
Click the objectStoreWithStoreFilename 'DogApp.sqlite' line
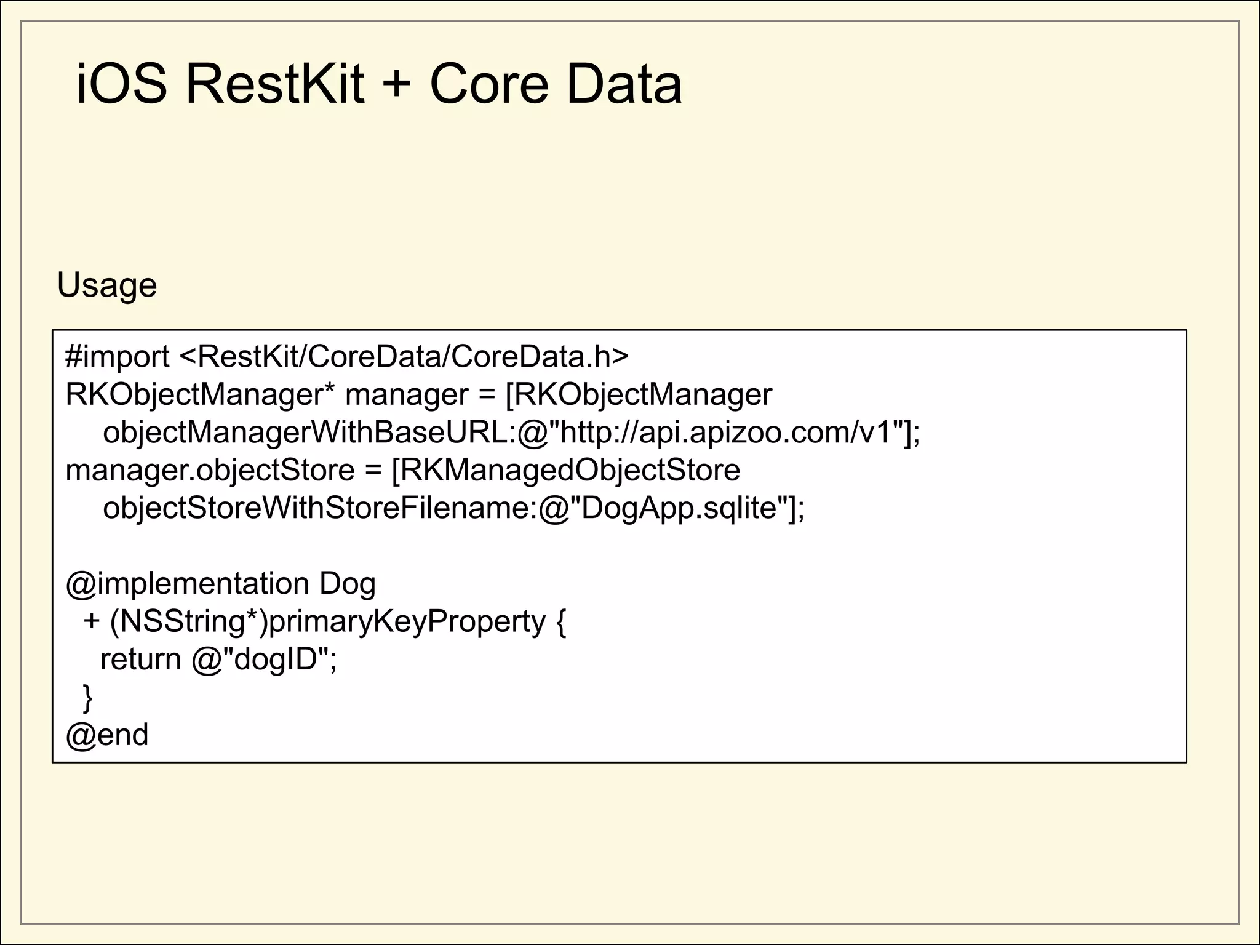(453, 509)
